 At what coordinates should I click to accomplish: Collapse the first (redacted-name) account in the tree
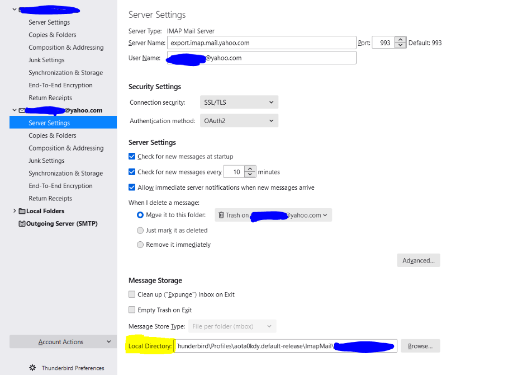(15, 10)
